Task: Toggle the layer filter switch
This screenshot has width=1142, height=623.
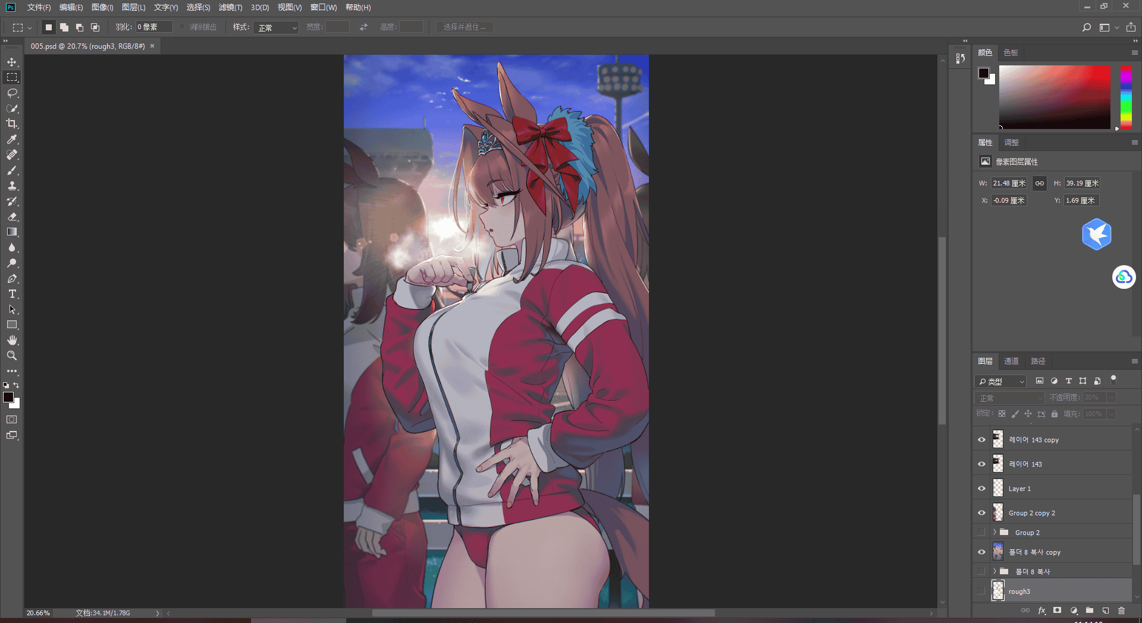Action: (x=1113, y=380)
